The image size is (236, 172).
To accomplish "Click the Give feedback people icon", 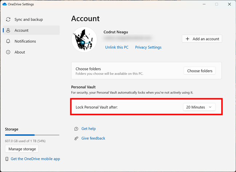I will click(x=76, y=138).
